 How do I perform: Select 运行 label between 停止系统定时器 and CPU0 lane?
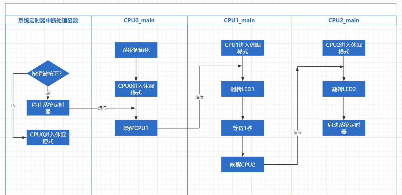point(102,108)
